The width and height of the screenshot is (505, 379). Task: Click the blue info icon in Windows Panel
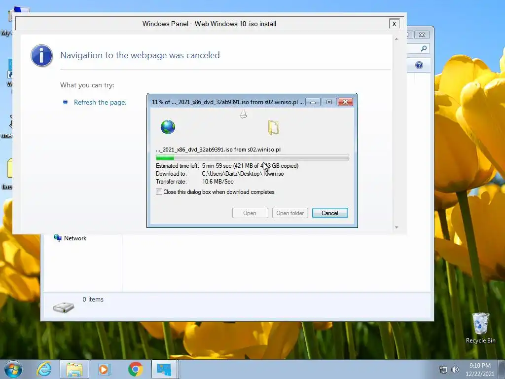pyautogui.click(x=41, y=55)
